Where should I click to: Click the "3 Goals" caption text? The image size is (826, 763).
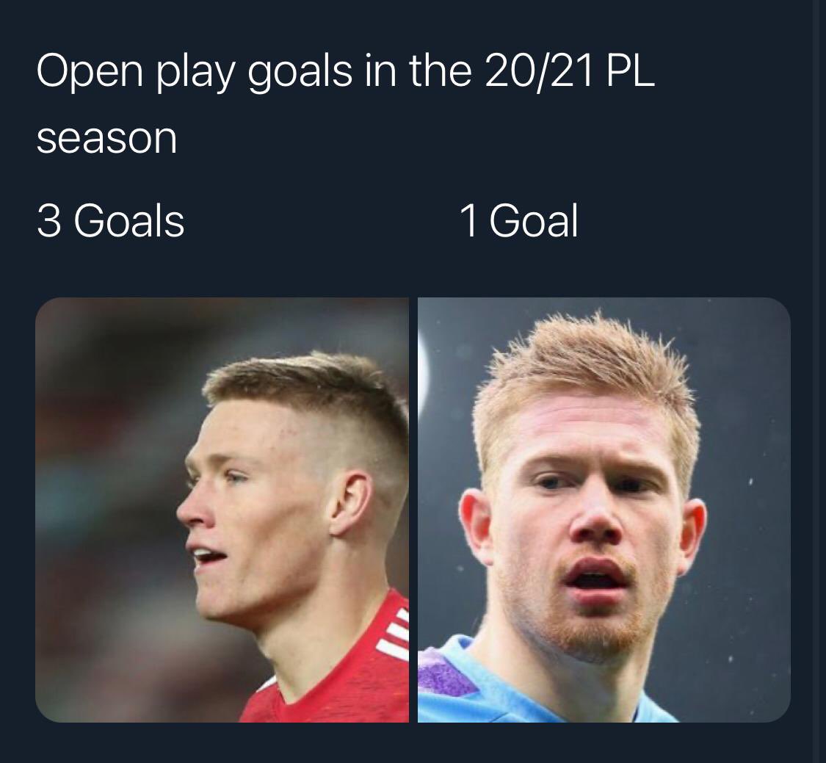pos(111,220)
